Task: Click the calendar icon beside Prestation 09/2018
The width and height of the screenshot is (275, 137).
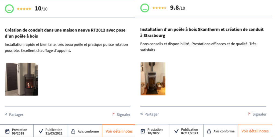Action: 7,131
